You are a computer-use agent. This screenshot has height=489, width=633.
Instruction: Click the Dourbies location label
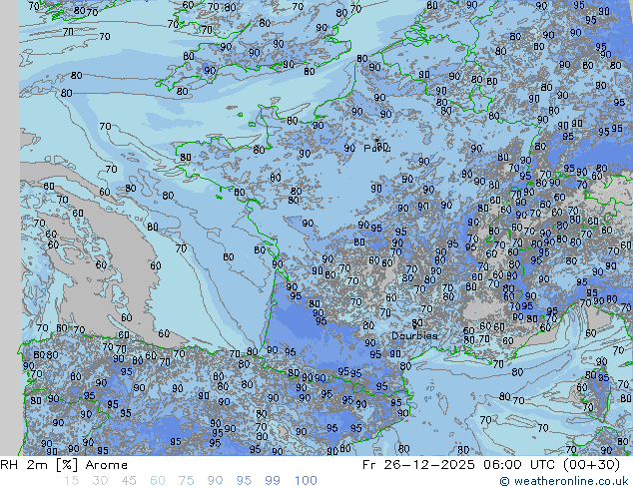pos(414,335)
